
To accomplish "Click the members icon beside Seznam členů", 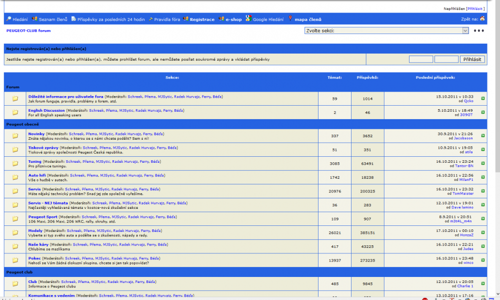I will tap(34, 19).
